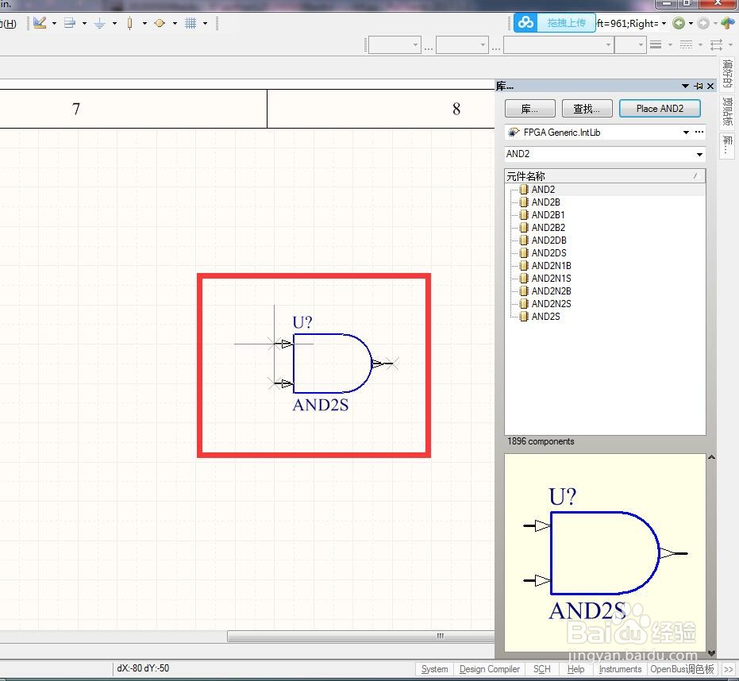Open the FPGA Generic.IntLib library dropdown
This screenshot has height=681, width=739.
(x=686, y=133)
